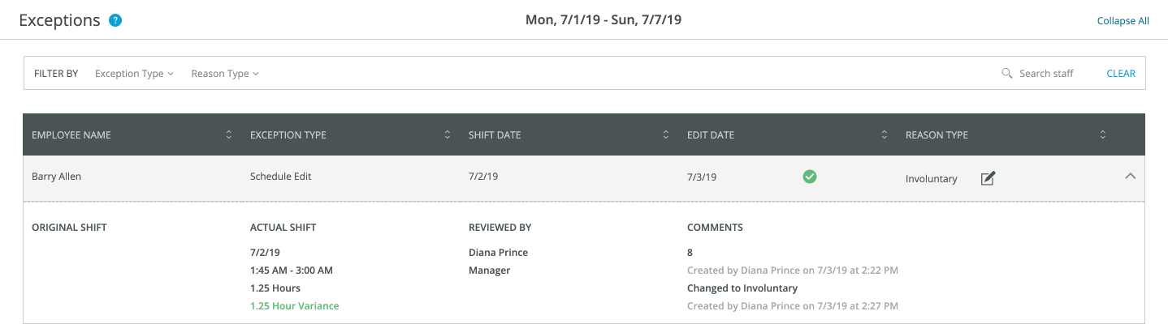The image size is (1168, 324).
Task: Click the 1.25 Hour Variance text
Action: (294, 305)
